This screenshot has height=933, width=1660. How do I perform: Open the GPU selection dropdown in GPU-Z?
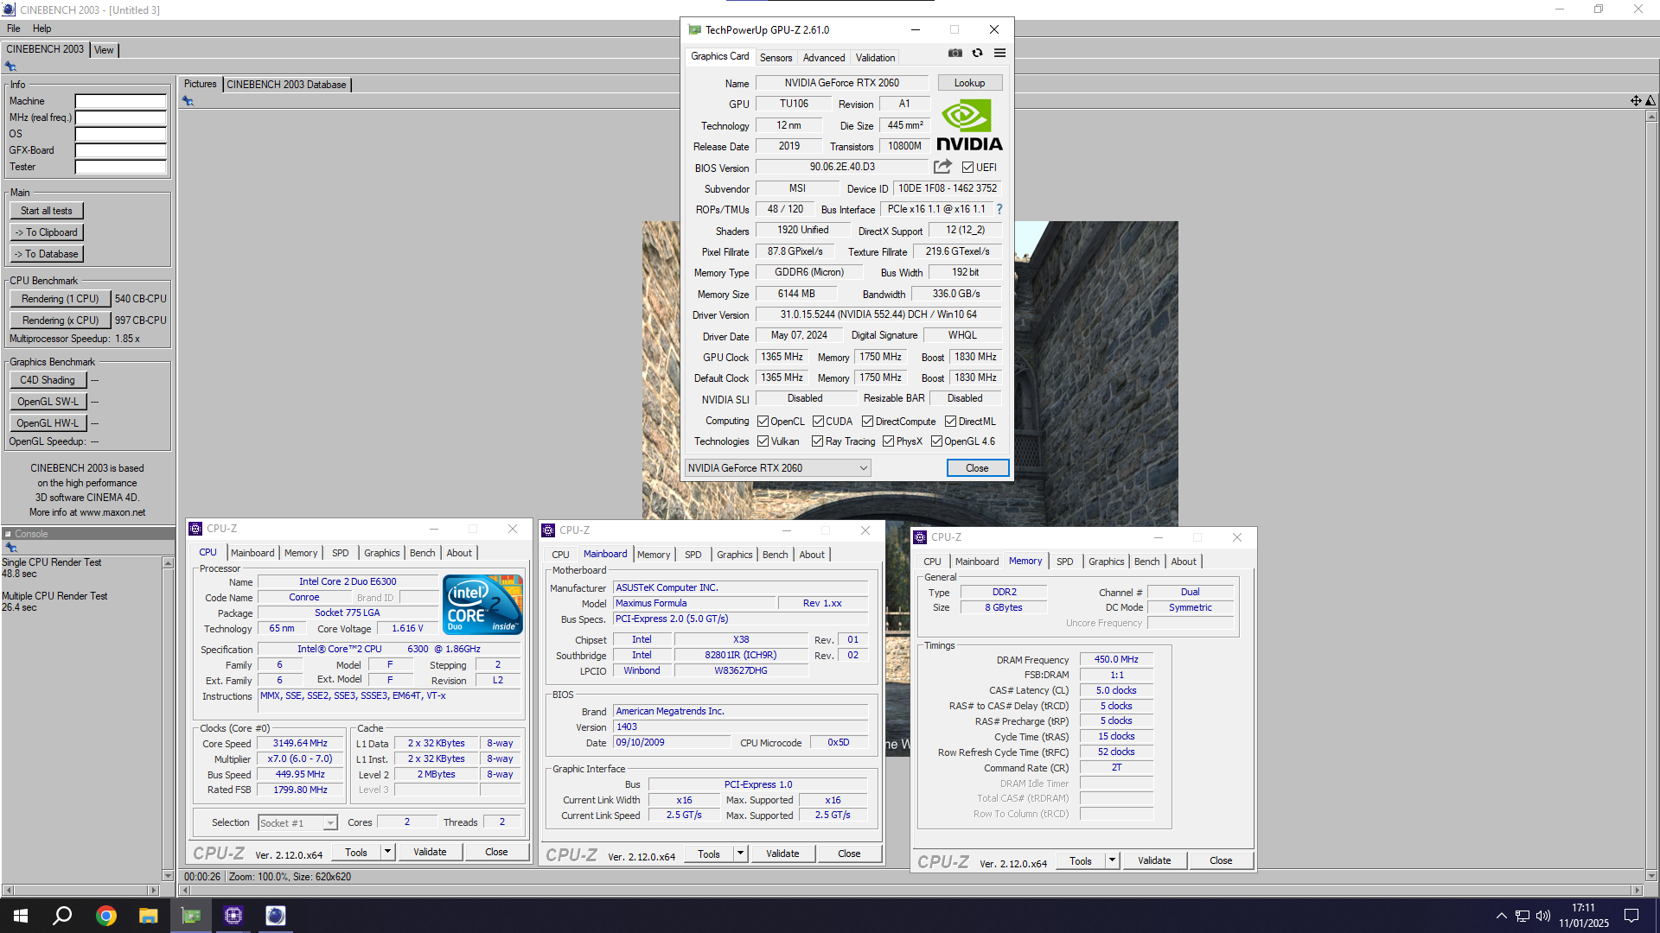tap(777, 468)
